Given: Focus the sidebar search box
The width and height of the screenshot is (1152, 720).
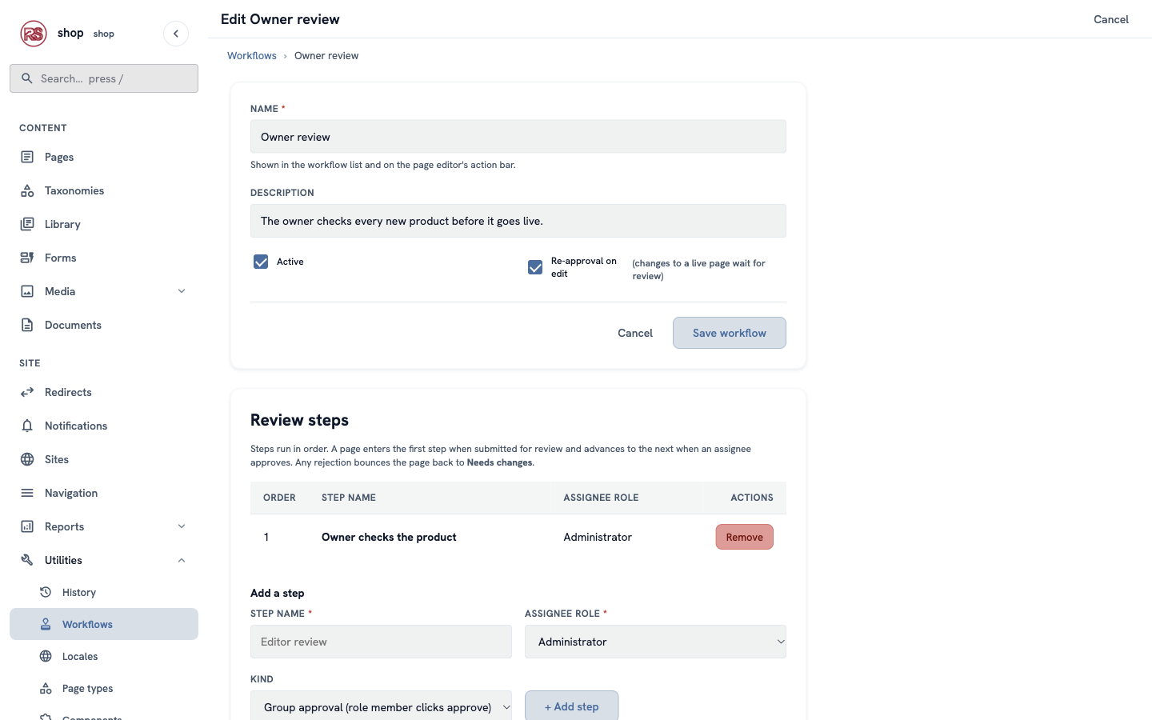Looking at the screenshot, I should click(x=104, y=78).
